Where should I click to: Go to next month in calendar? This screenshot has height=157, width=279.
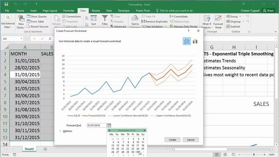click(145, 130)
